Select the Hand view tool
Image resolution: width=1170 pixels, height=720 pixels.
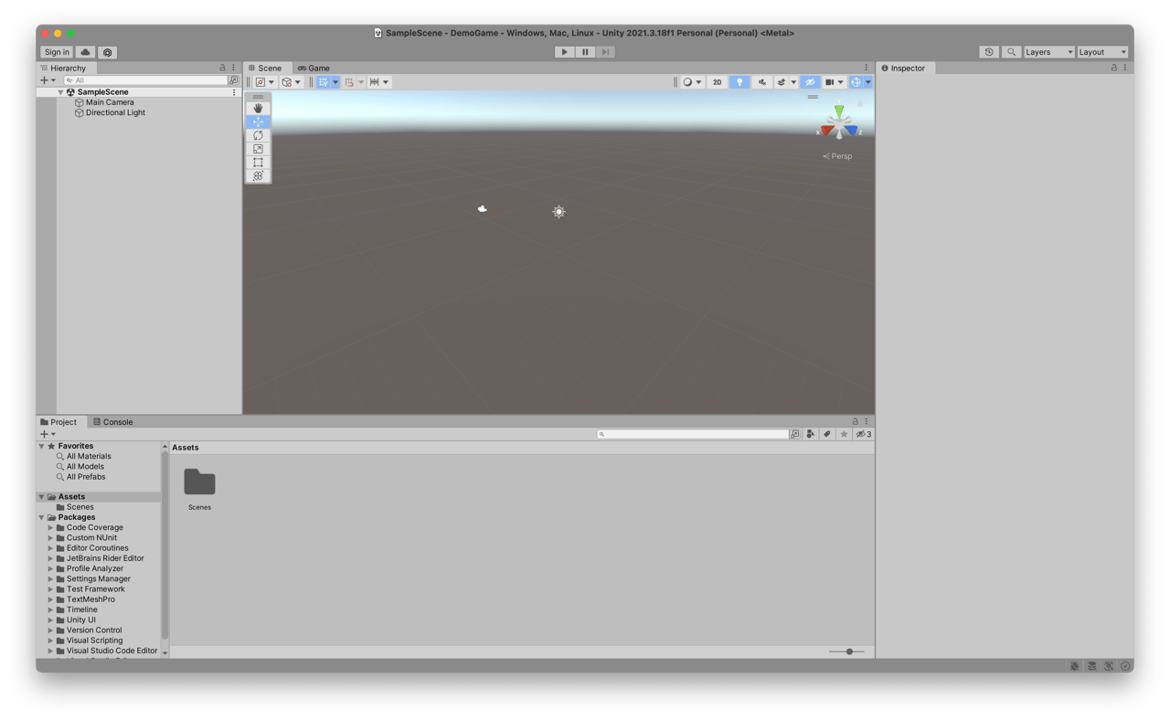tap(258, 108)
